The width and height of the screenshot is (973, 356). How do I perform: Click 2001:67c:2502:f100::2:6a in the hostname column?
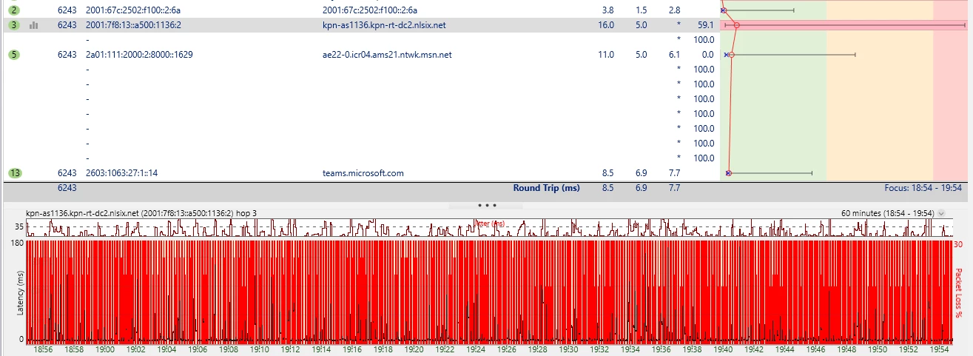pos(370,10)
